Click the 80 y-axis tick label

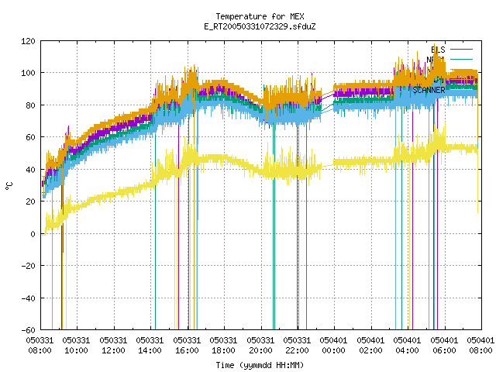click(30, 105)
